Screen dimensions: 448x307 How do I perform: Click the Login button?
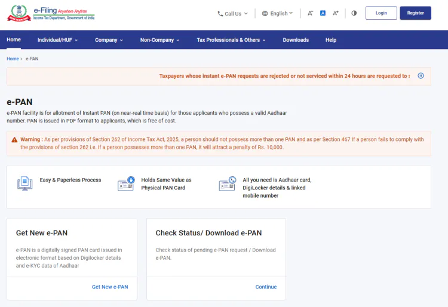(x=381, y=13)
